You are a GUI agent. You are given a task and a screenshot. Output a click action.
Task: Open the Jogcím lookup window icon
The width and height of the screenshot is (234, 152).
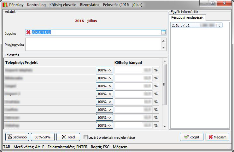(x=163, y=32)
